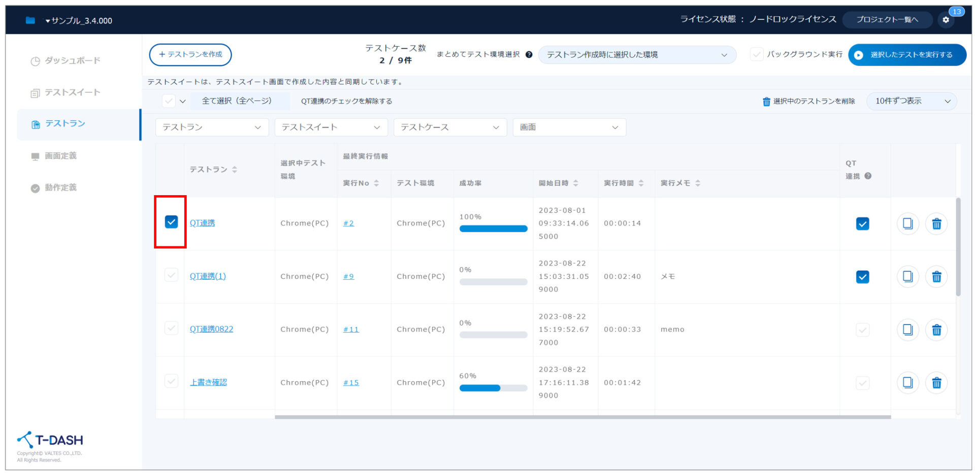Open settings gear icon in top bar
Screen dimensions: 975x473
click(946, 20)
